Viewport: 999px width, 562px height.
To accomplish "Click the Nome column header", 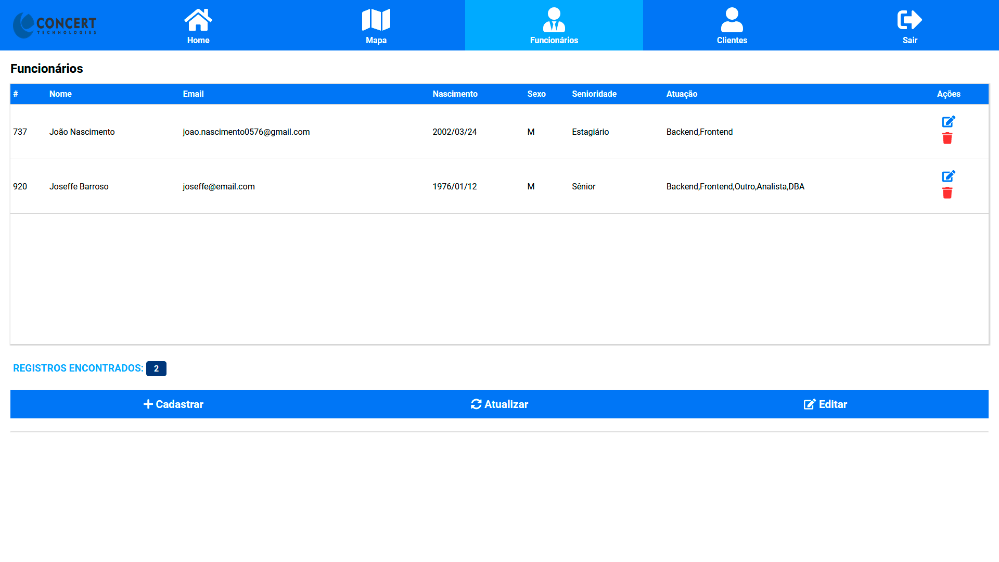I will pos(60,94).
